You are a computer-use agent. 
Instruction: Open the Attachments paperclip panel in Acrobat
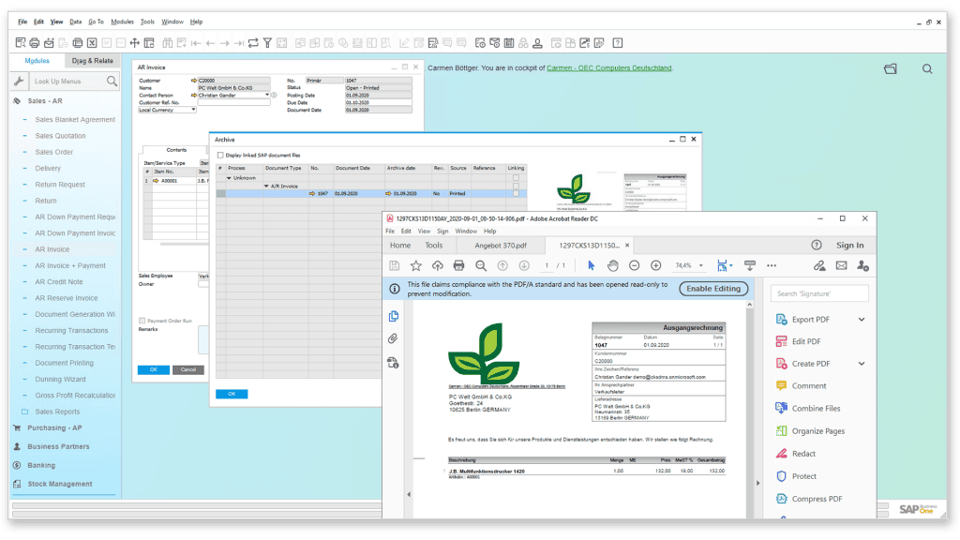pos(393,338)
